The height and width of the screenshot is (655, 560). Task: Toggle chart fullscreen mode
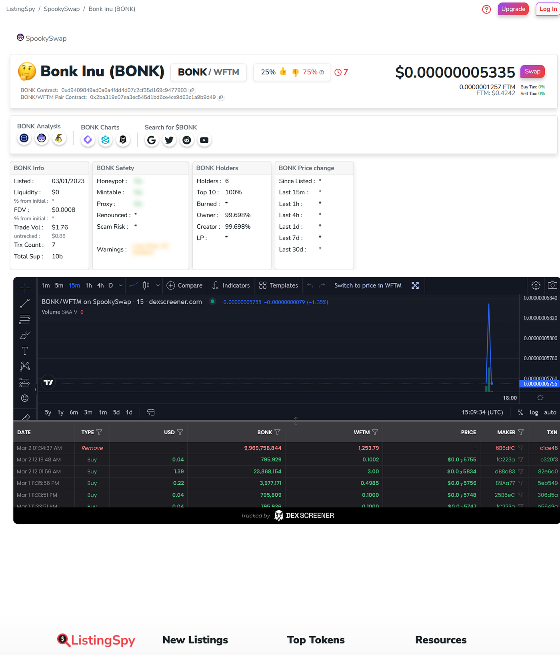[415, 286]
